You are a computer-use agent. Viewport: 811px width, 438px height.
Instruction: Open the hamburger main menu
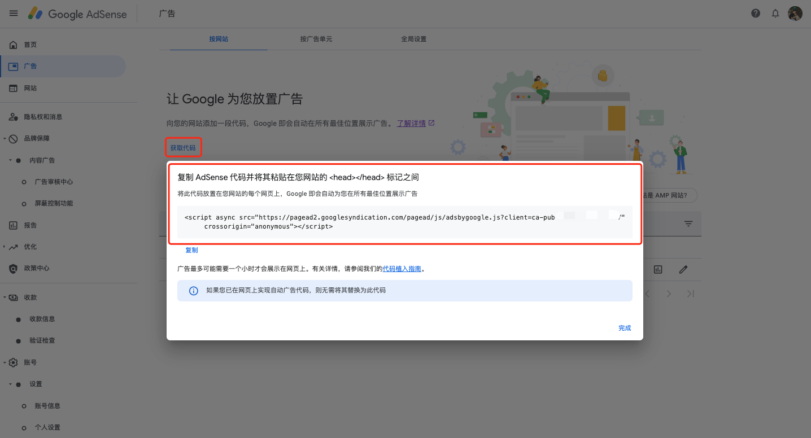[x=14, y=14]
